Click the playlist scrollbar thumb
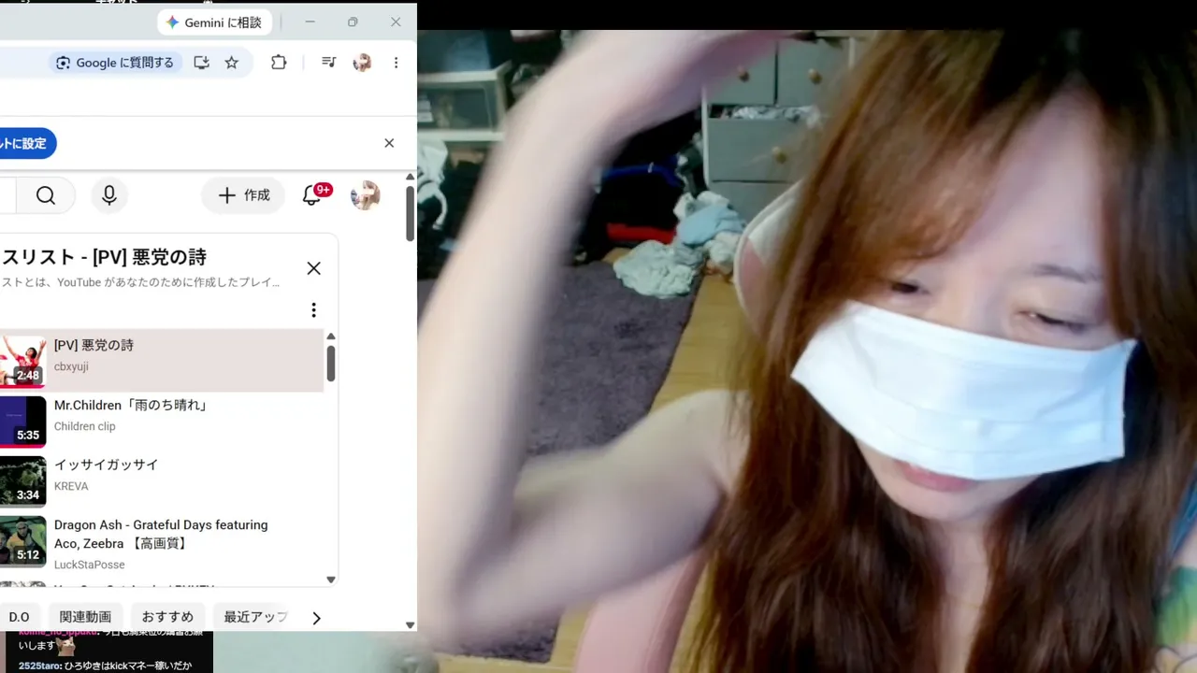Screen dimensions: 1197x673 (331, 363)
